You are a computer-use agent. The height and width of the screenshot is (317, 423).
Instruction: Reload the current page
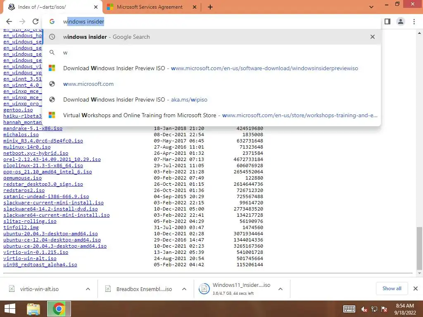pyautogui.click(x=36, y=21)
